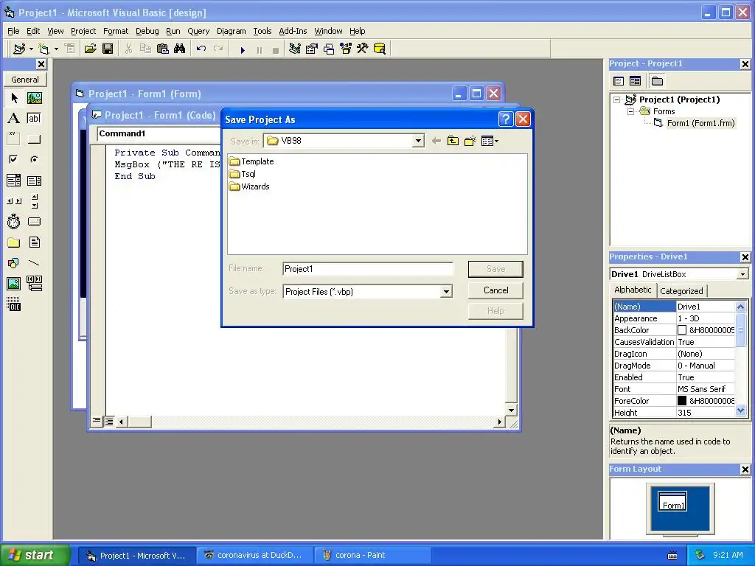Image resolution: width=755 pixels, height=566 pixels.
Task: Select the DirListBox tool in toolbox
Action: 14,242
